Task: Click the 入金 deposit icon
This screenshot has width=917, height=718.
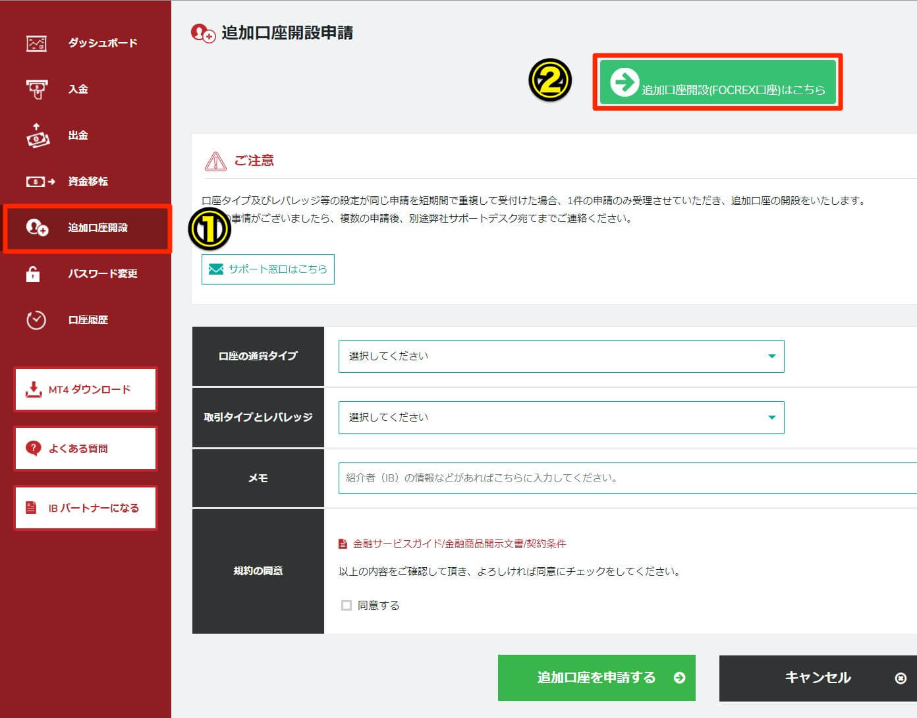Action: [36, 90]
